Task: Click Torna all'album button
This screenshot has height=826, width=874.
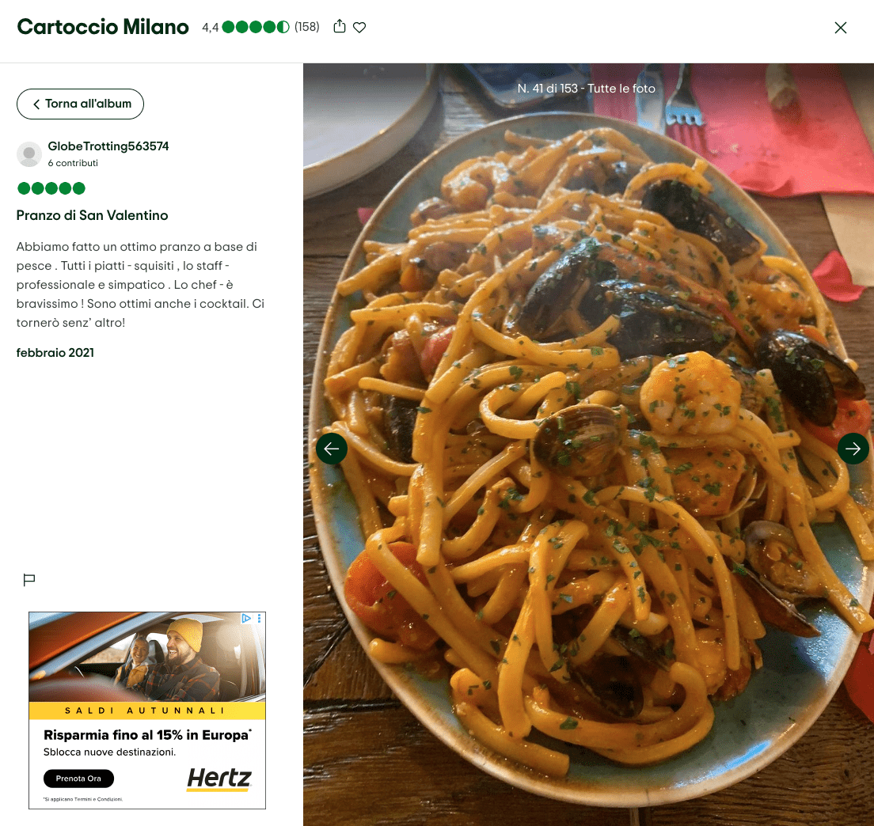Action: [x=80, y=104]
